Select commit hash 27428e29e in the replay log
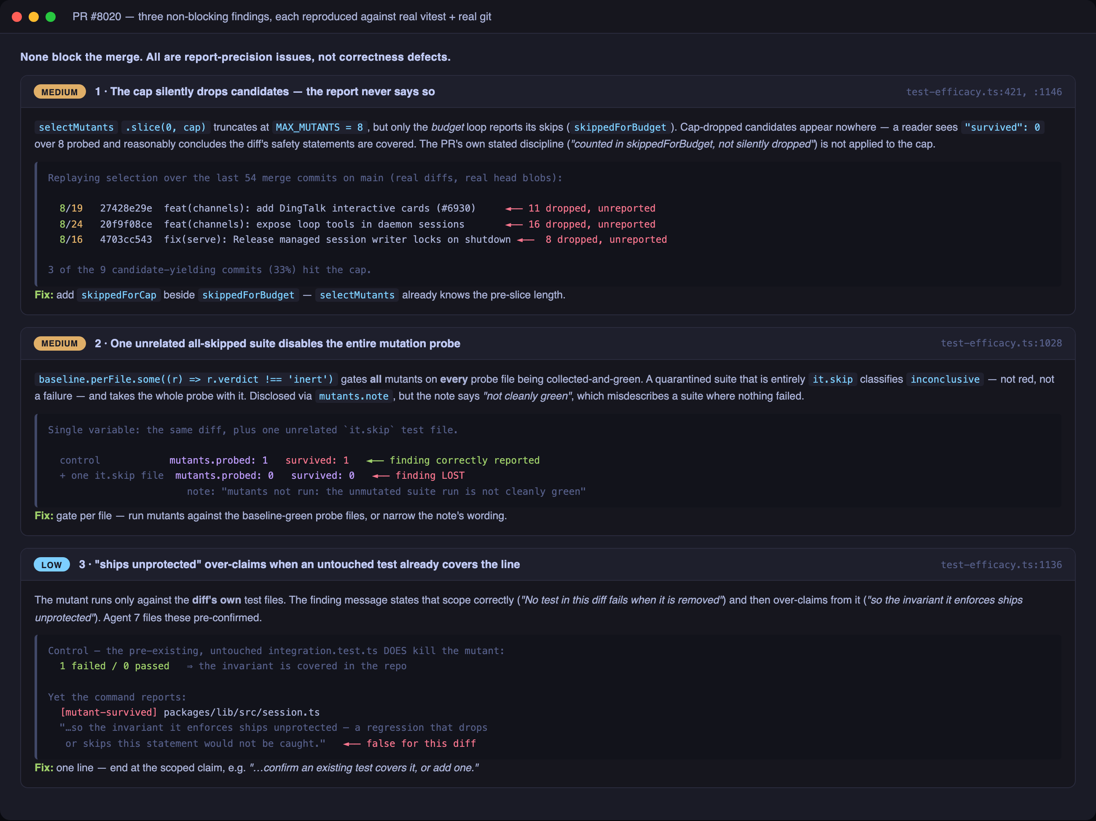The height and width of the screenshot is (821, 1096). (126, 209)
